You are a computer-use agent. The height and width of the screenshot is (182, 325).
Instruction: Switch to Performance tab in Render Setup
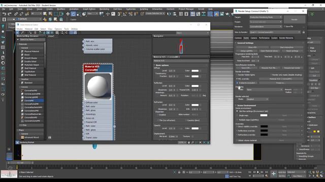pos(264,38)
